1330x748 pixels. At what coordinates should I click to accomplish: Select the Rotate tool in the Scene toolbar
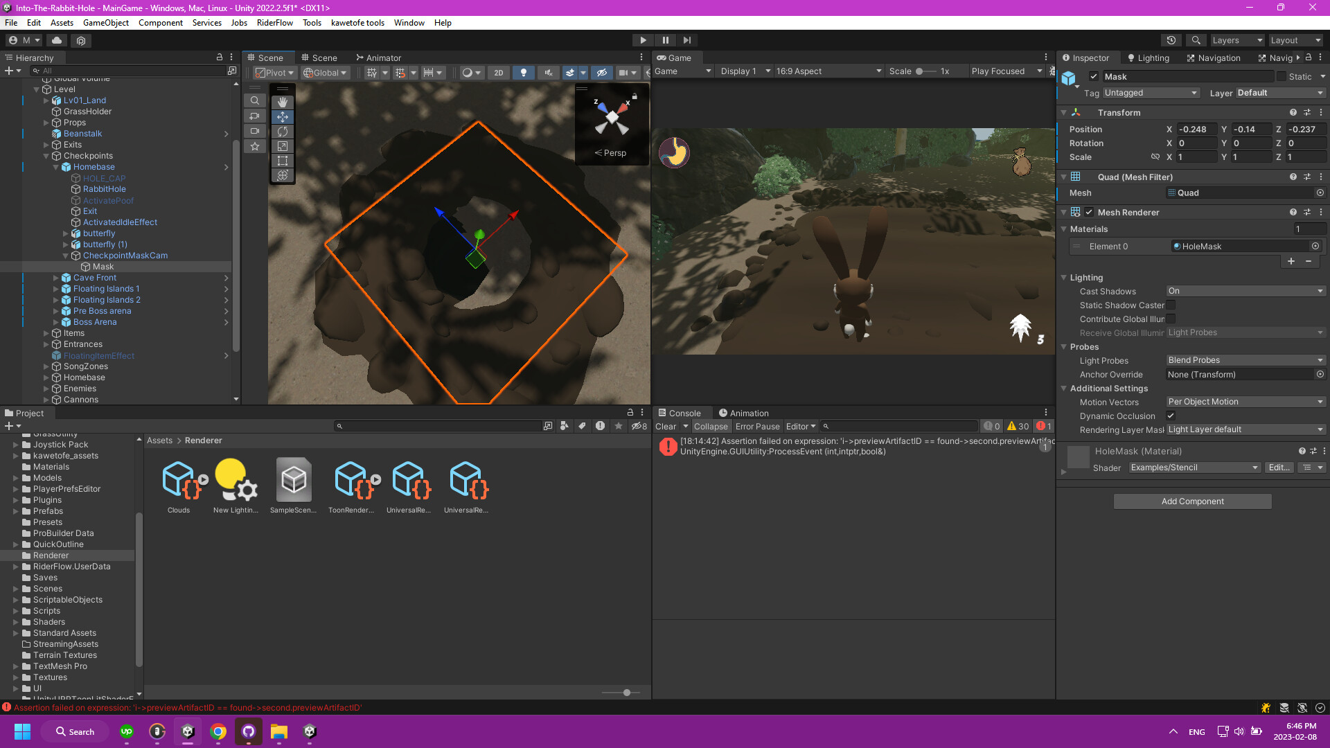tap(282, 131)
